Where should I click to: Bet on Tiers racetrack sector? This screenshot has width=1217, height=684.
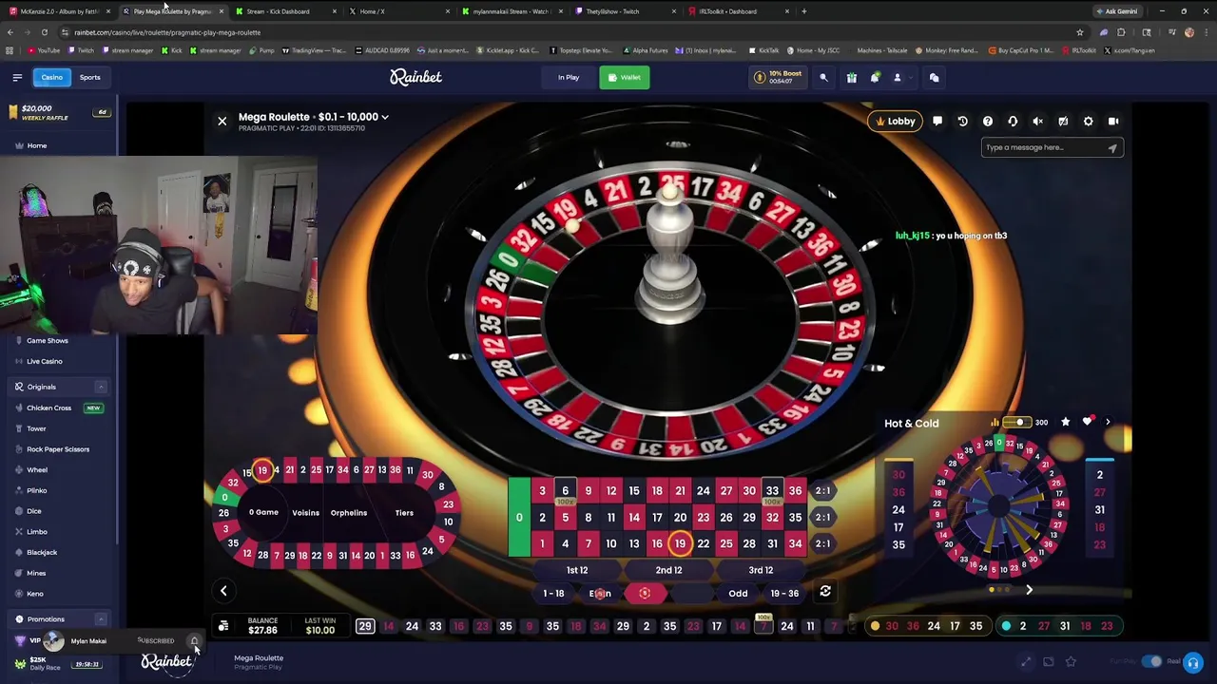(x=404, y=513)
